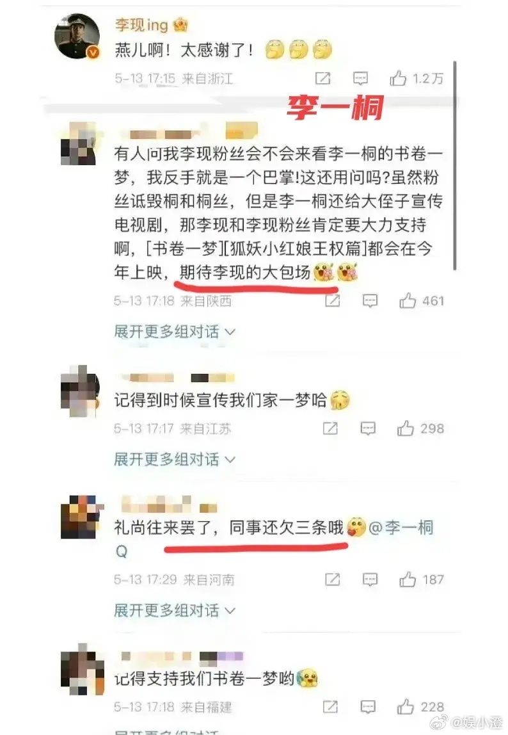Repost the comment from 河南
This screenshot has width=508, height=735.
coord(332,579)
